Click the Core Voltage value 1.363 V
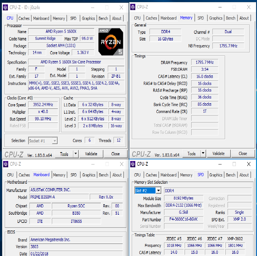257x256 pixels. (x=83, y=52)
